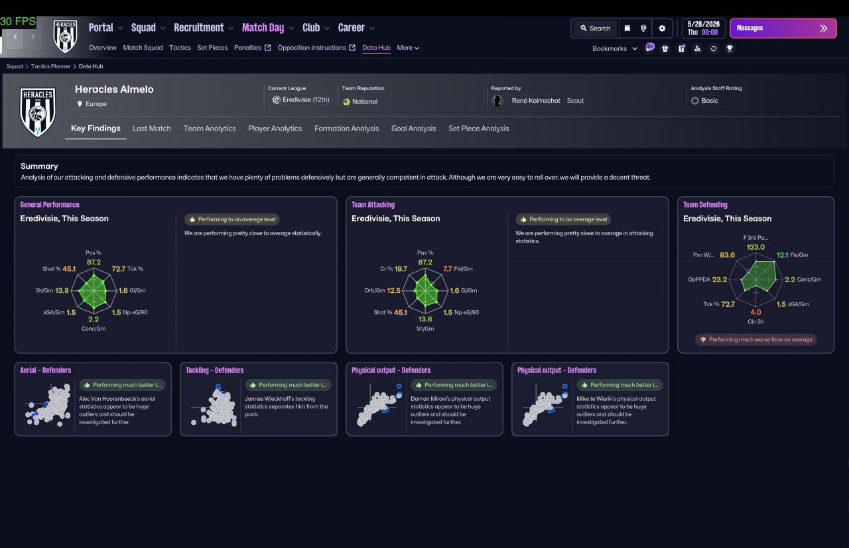Open the Overview submenu item
The height and width of the screenshot is (548, 849).
[x=103, y=48]
